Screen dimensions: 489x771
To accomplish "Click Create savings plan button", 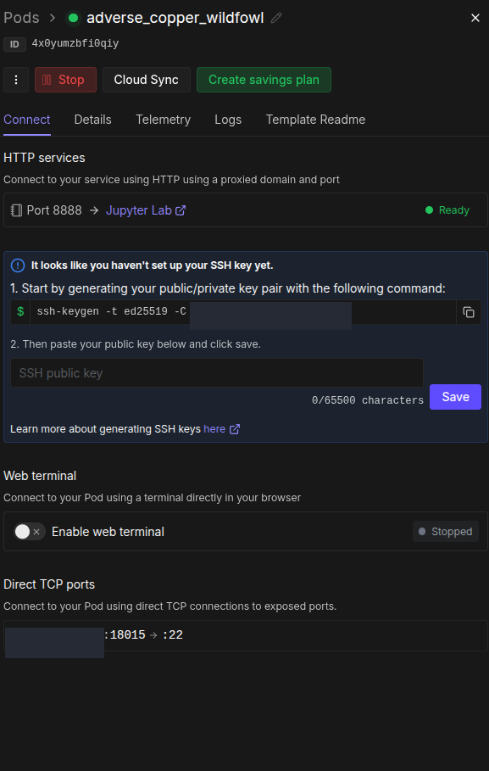I will click(x=264, y=80).
